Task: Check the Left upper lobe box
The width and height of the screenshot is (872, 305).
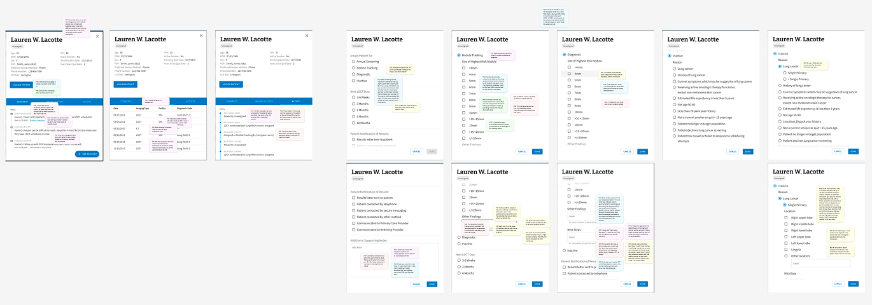Action: (x=786, y=236)
